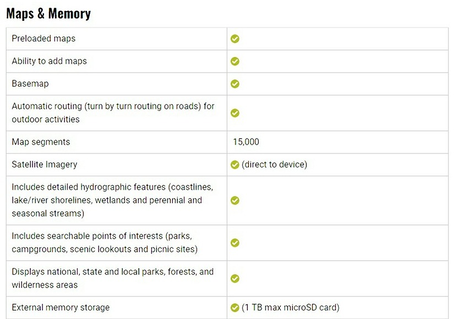Click the hydrographic features checkmark icon
This screenshot has width=456, height=319.
235,200
